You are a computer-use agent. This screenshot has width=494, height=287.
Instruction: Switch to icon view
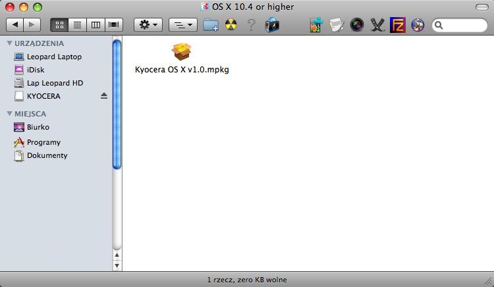tap(59, 25)
